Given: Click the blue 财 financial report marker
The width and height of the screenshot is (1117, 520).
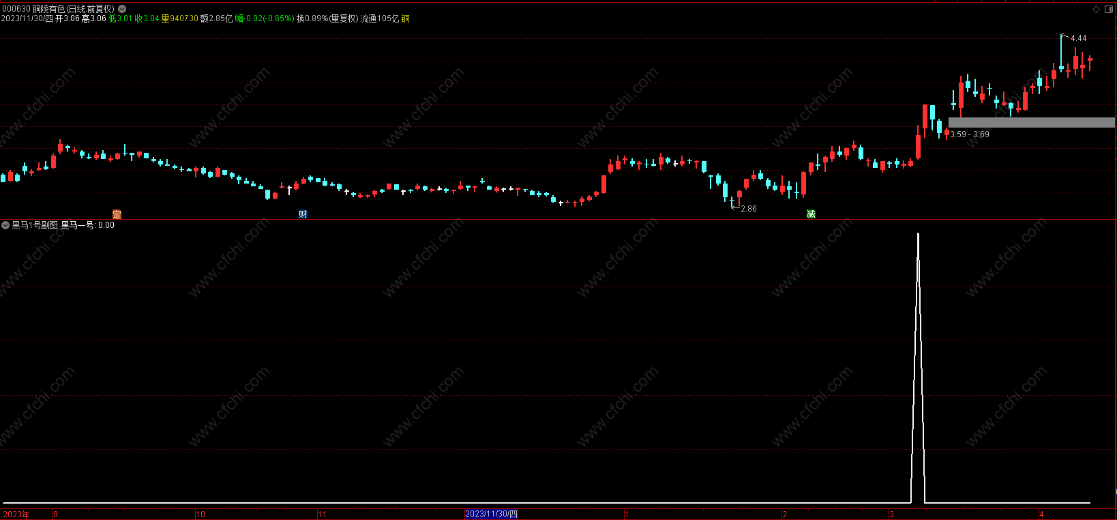Looking at the screenshot, I should pos(303,214).
